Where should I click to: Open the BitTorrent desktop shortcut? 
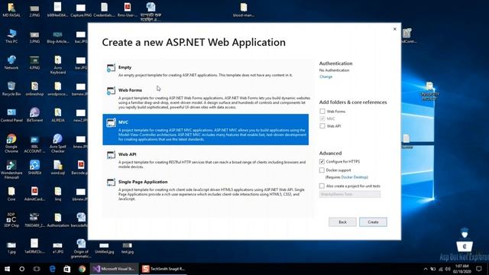(x=34, y=115)
